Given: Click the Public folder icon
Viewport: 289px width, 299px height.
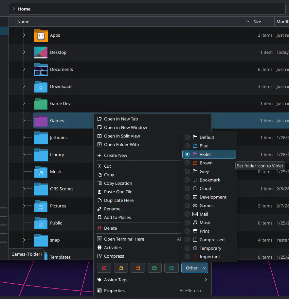Looking at the screenshot, I should point(41,223).
